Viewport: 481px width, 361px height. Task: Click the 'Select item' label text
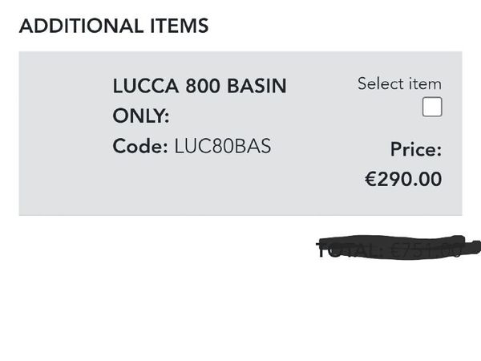pyautogui.click(x=399, y=83)
